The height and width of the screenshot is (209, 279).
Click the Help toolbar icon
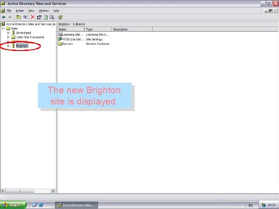[x=60, y=17]
